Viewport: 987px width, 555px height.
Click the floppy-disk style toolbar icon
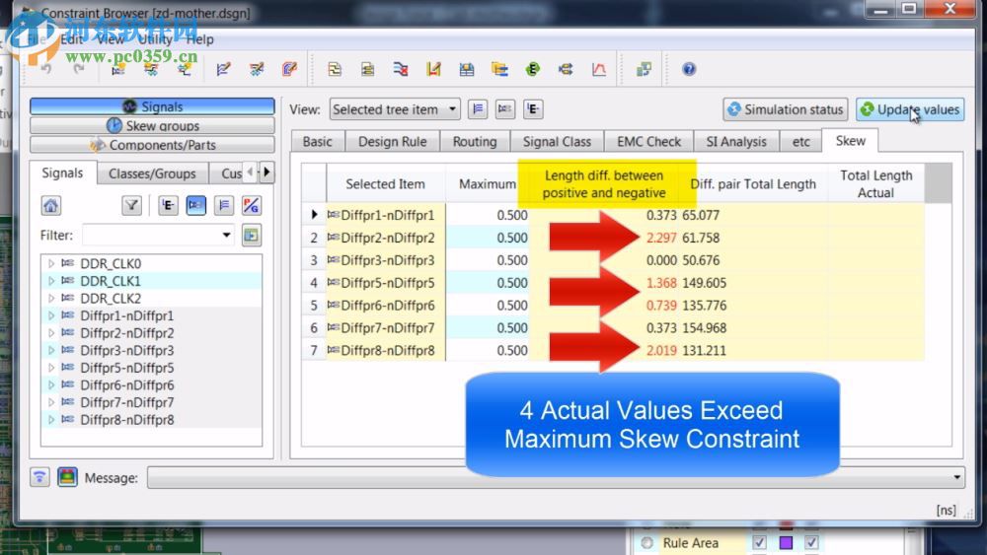pyautogui.click(x=467, y=68)
